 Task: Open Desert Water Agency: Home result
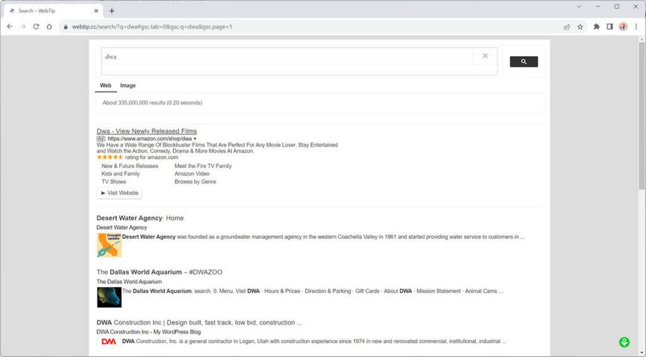click(x=140, y=218)
